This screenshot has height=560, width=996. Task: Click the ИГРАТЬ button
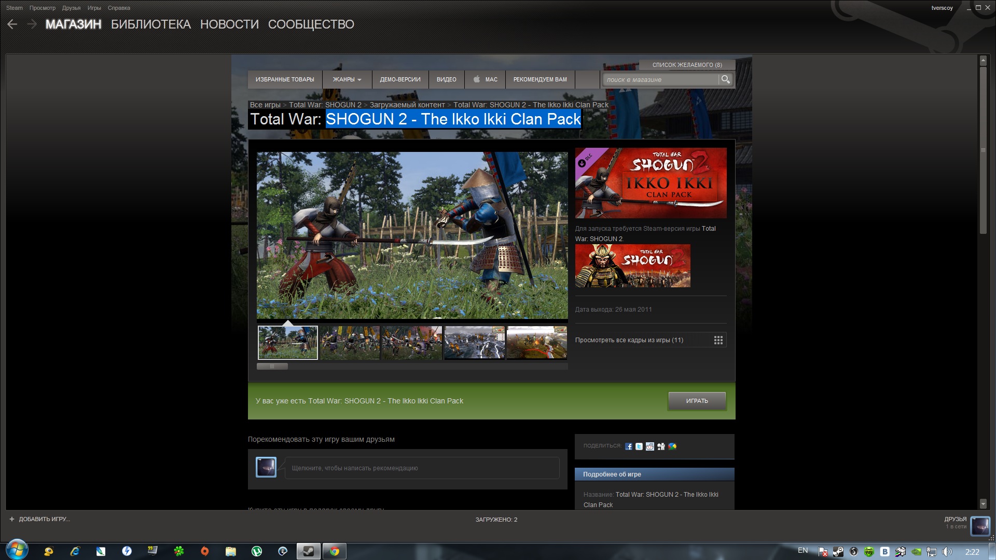click(x=697, y=401)
